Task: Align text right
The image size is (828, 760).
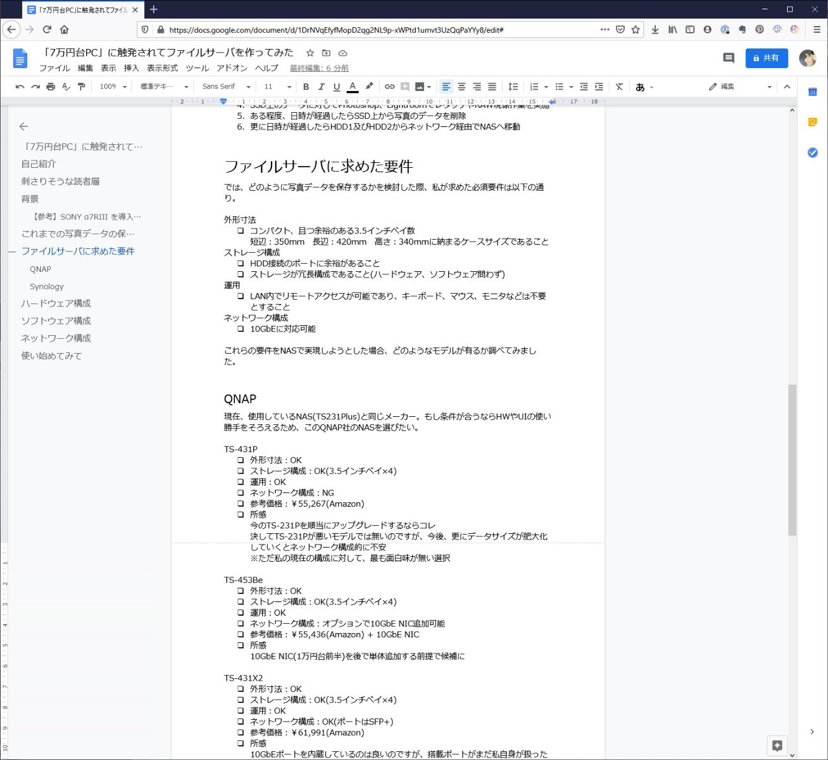Action: pyautogui.click(x=477, y=87)
